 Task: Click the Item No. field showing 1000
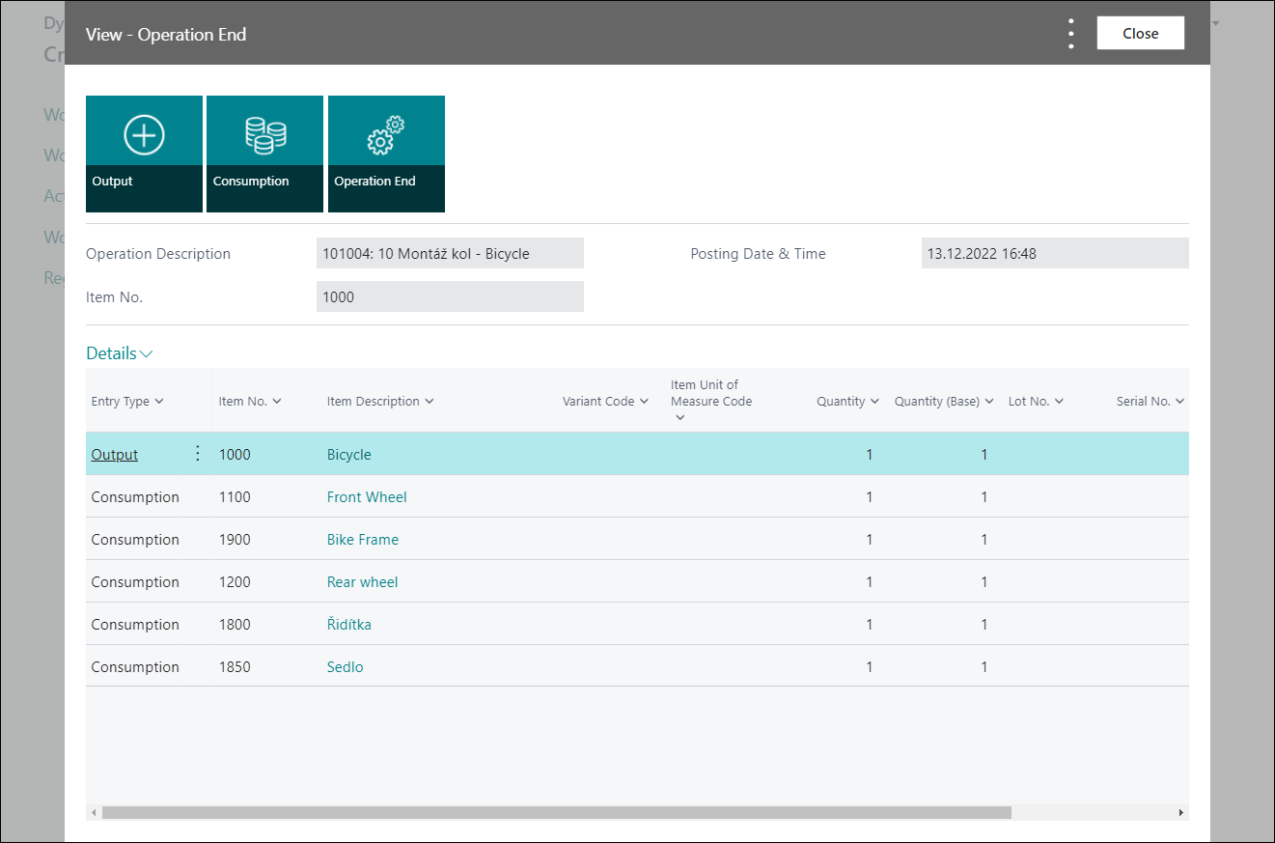pos(450,296)
